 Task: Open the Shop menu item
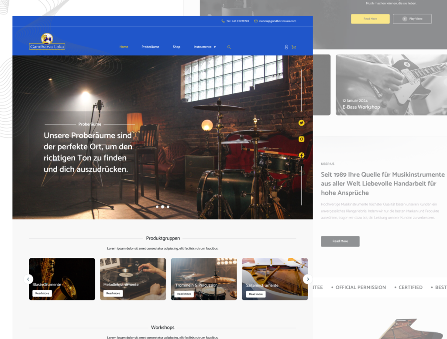coord(176,47)
